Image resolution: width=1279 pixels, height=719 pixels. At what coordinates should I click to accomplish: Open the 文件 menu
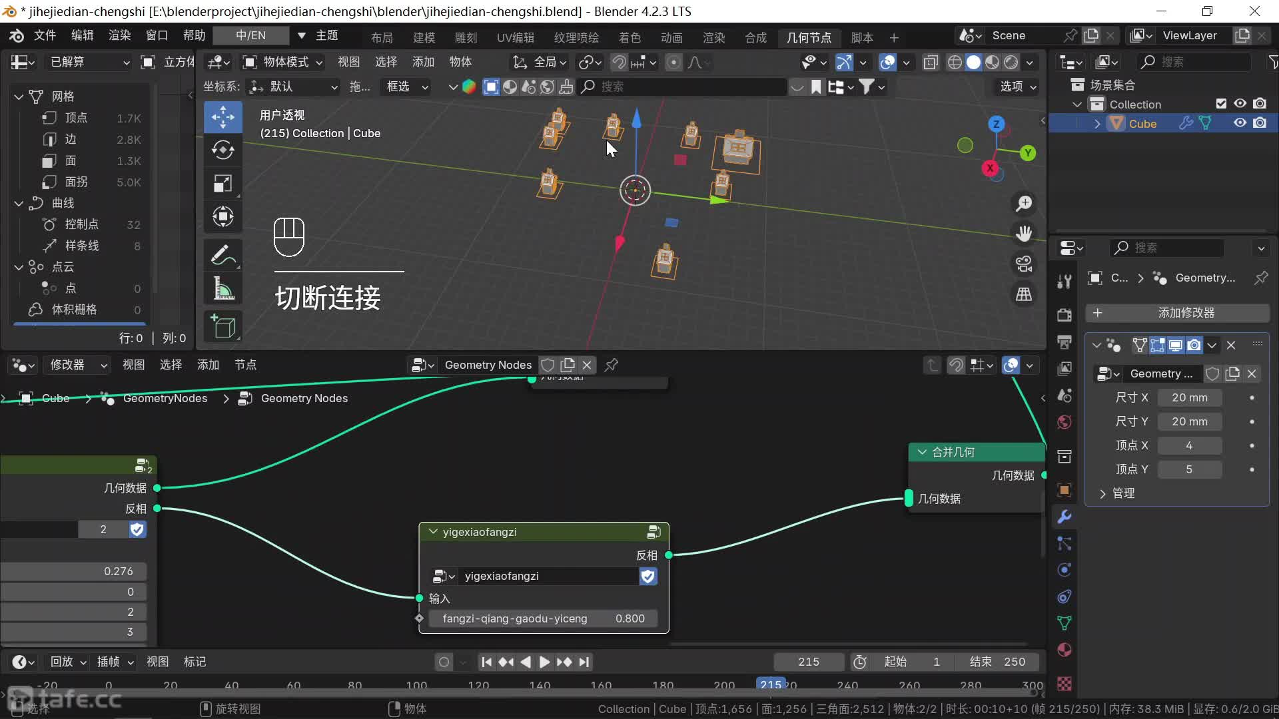coord(45,35)
